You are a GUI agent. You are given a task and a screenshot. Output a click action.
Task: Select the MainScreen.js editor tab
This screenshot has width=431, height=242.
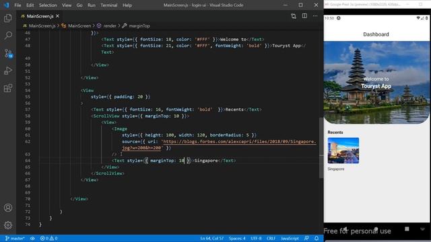40,16
